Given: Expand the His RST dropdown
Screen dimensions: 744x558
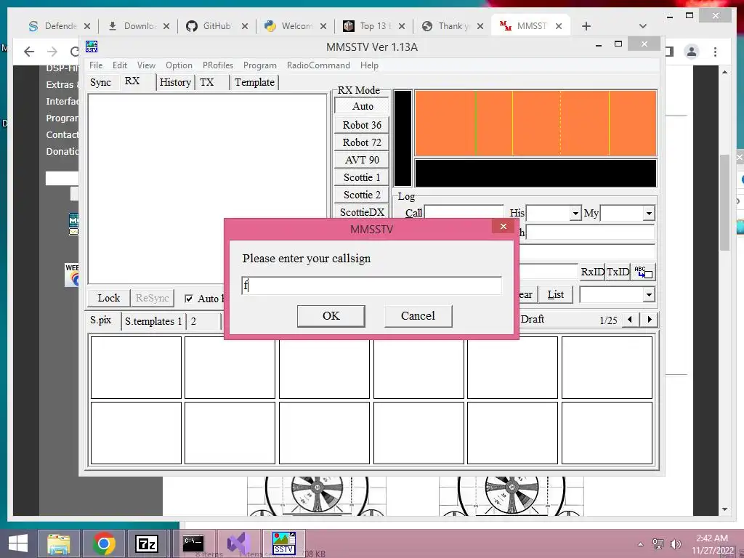Looking at the screenshot, I should coord(575,213).
